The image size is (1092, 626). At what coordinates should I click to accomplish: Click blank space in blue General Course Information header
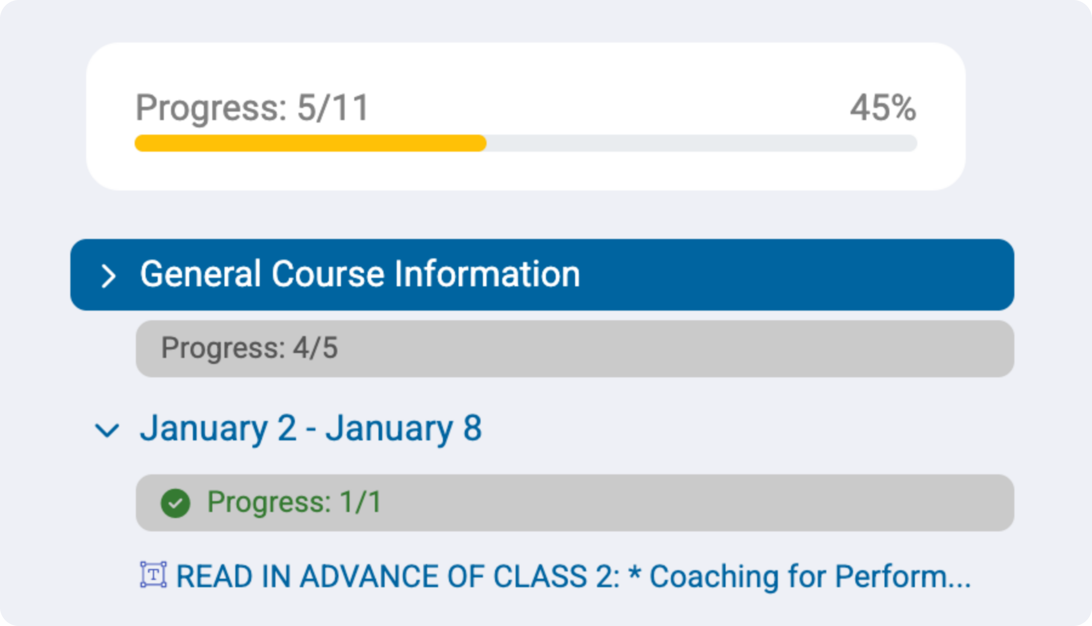795,275
